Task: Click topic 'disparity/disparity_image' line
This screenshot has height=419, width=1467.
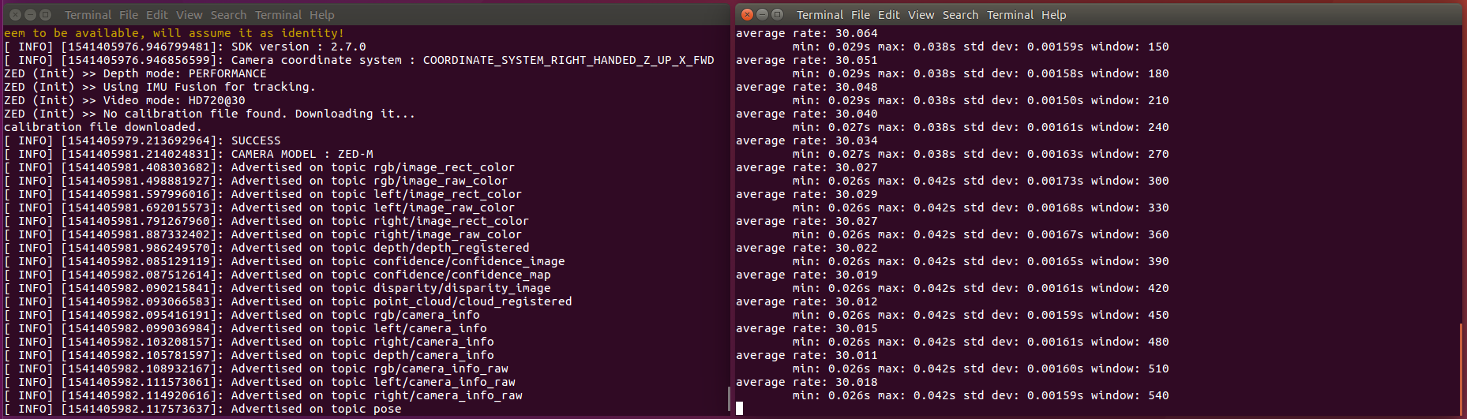Action: (277, 288)
